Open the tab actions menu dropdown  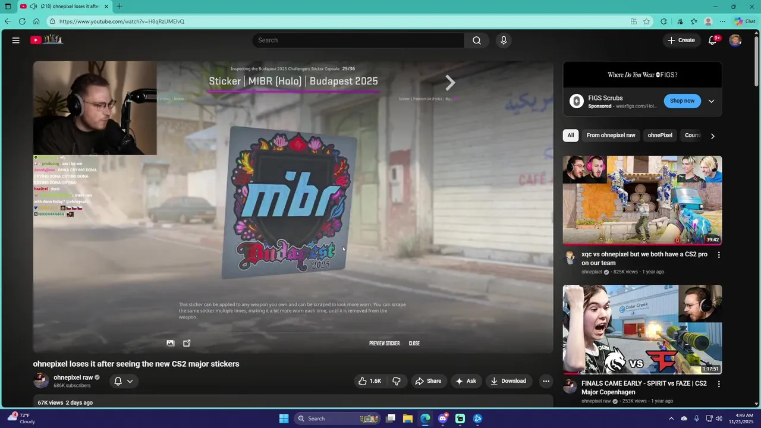(8, 7)
